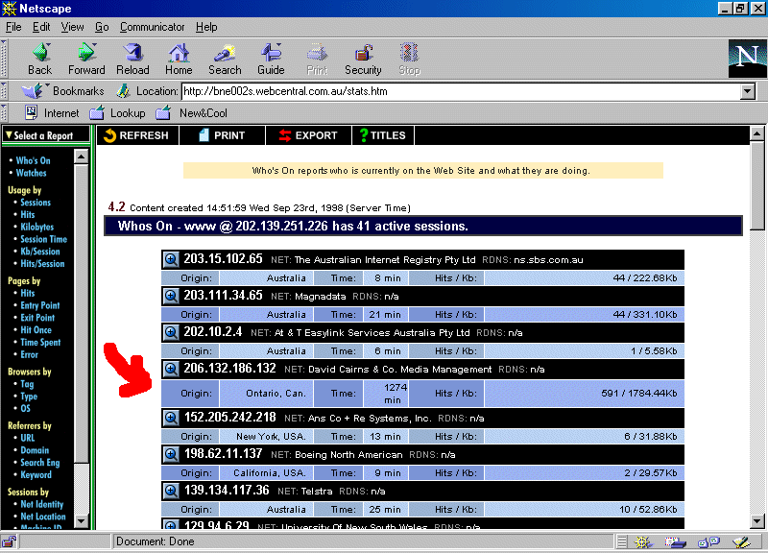Click main page scrollbar down arrow
This screenshot has width=768, height=553.
point(756,521)
